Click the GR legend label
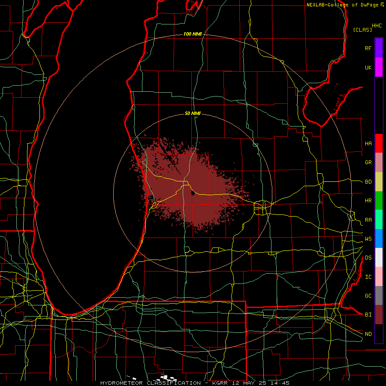Viewport: 386px width, 386px height. point(368,163)
